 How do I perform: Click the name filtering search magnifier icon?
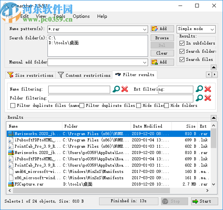point(116,89)
